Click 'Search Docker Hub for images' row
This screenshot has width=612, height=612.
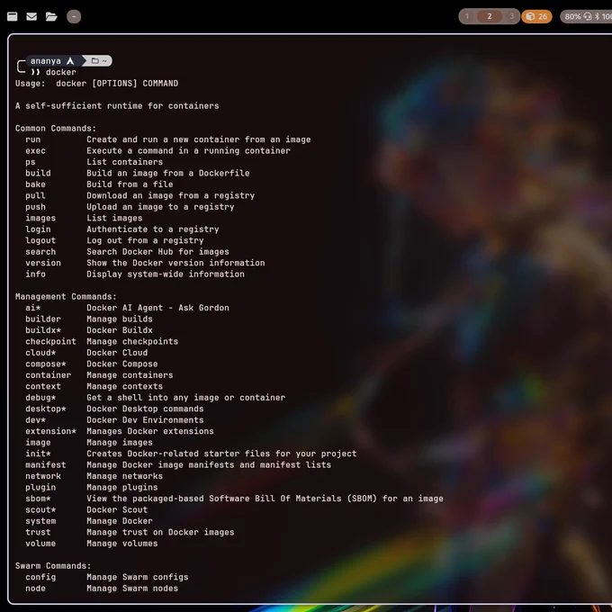pos(127,252)
